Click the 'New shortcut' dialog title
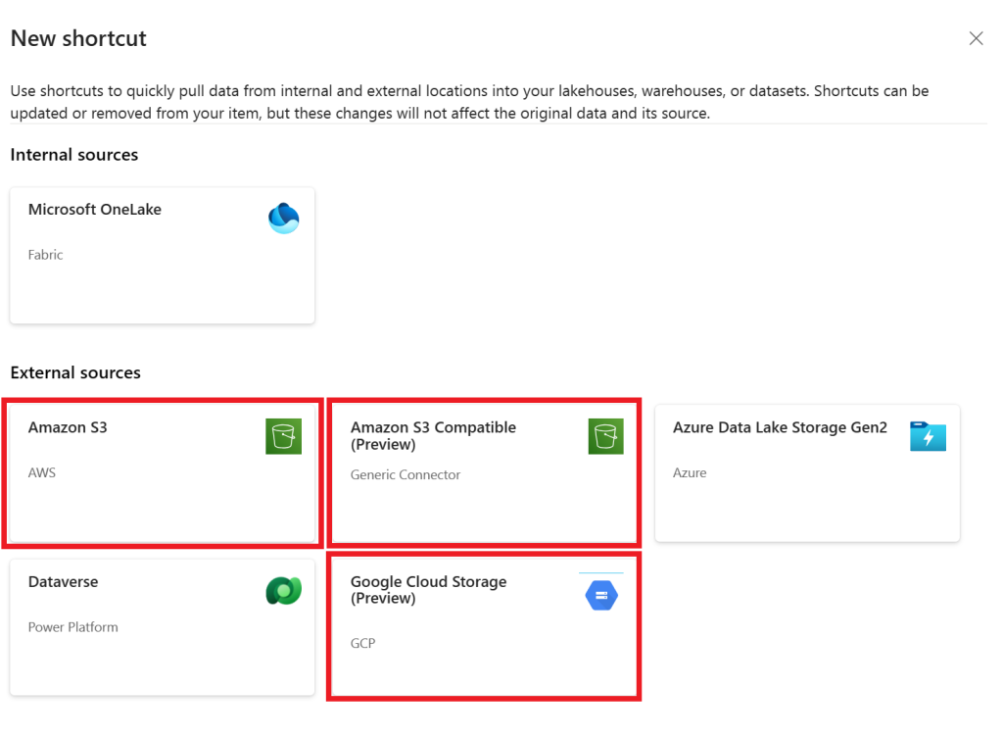 point(78,38)
